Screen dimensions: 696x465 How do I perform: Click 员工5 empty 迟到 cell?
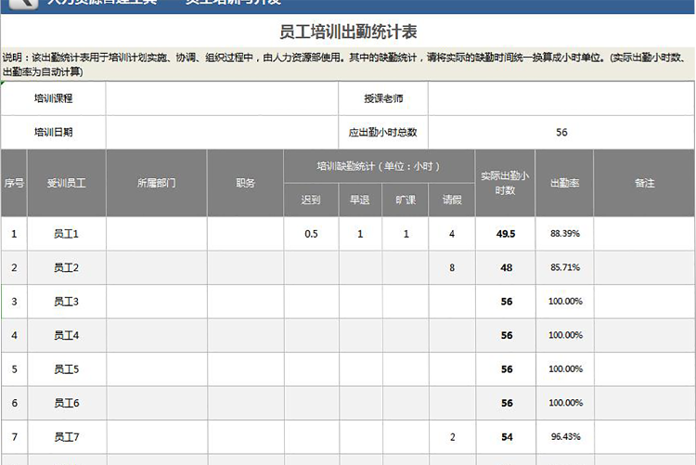tap(311, 369)
